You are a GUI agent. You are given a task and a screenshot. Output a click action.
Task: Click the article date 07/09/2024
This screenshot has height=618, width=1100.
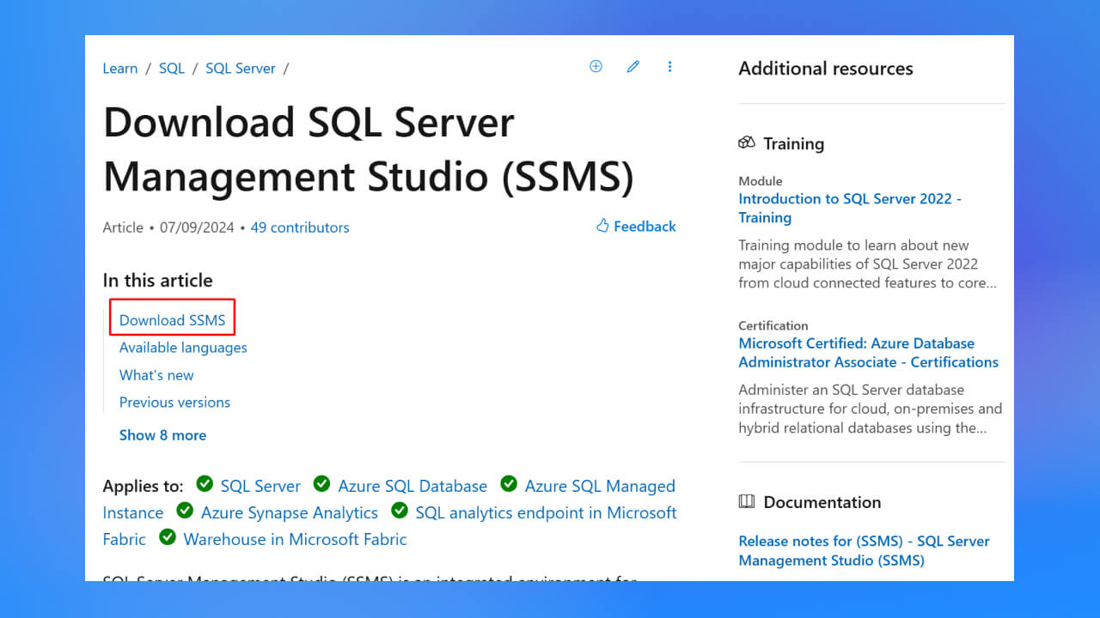tap(197, 227)
